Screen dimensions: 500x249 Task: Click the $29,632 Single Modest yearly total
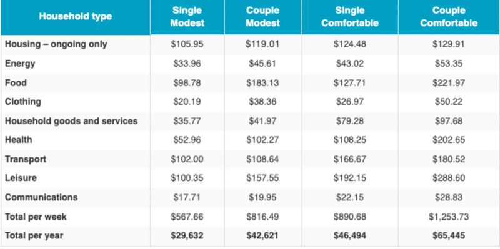(187, 236)
